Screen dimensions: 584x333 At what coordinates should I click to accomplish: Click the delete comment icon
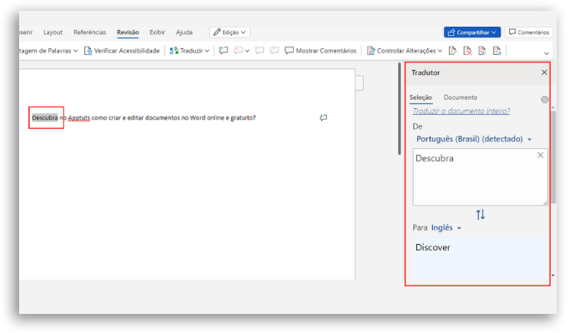238,51
